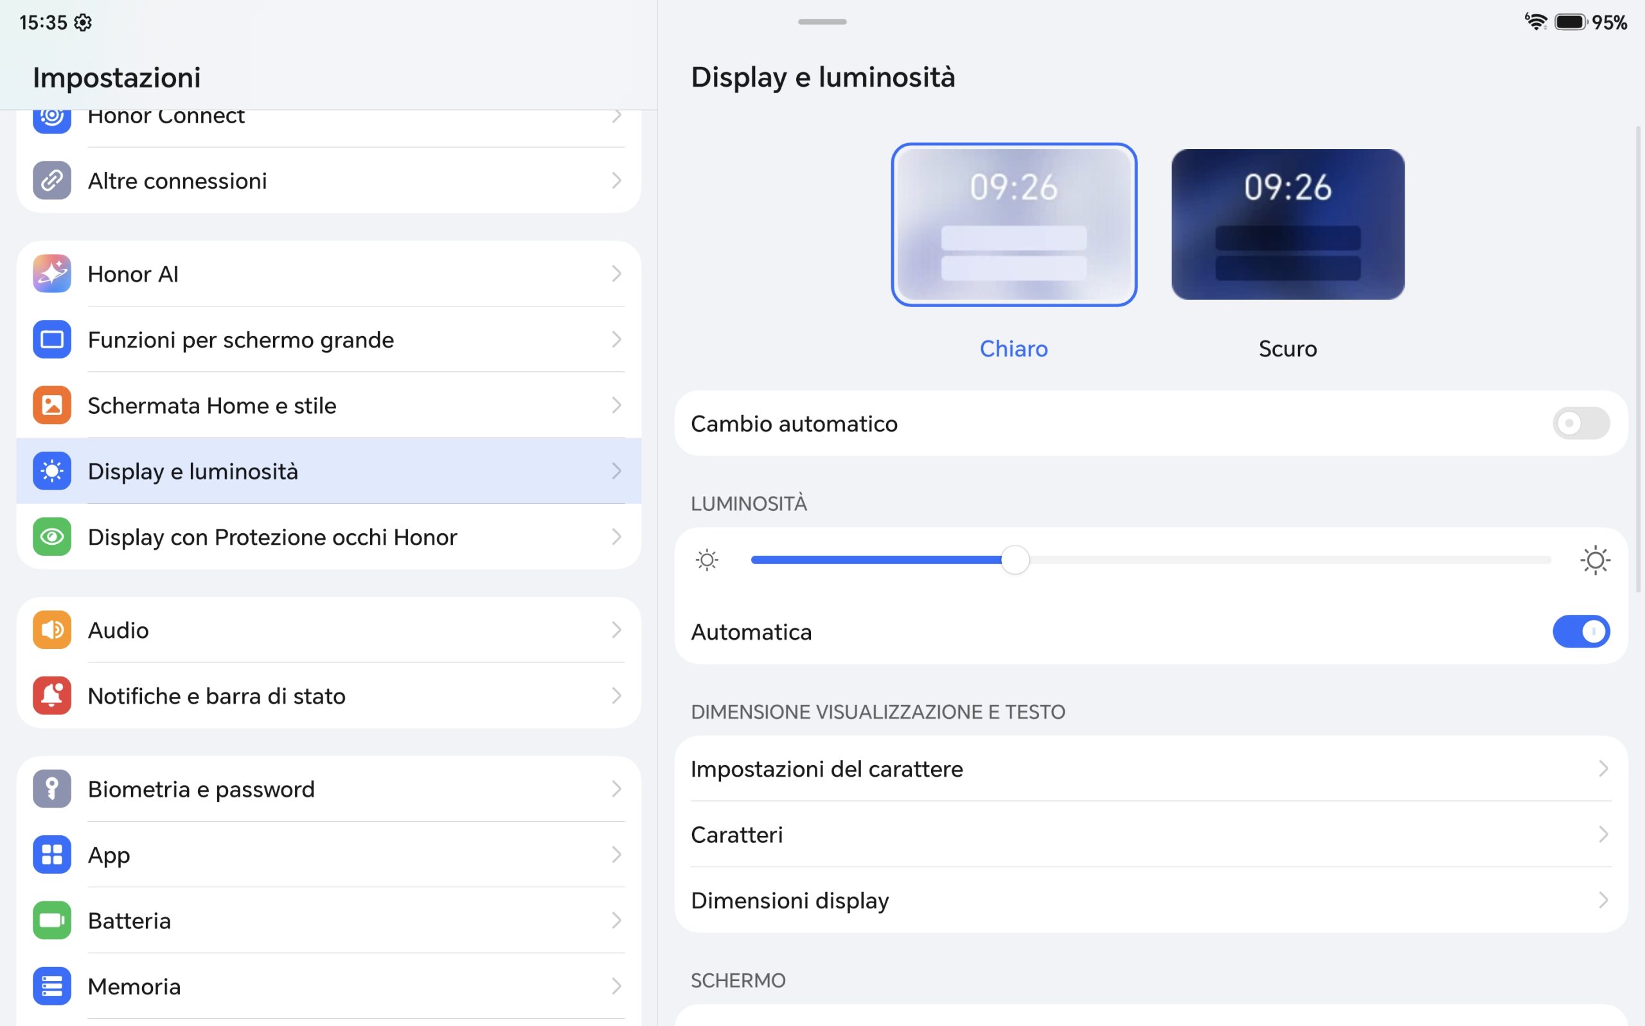Expand Impostazioni del carattere chevron
This screenshot has height=1026, width=1645.
pyautogui.click(x=1603, y=769)
